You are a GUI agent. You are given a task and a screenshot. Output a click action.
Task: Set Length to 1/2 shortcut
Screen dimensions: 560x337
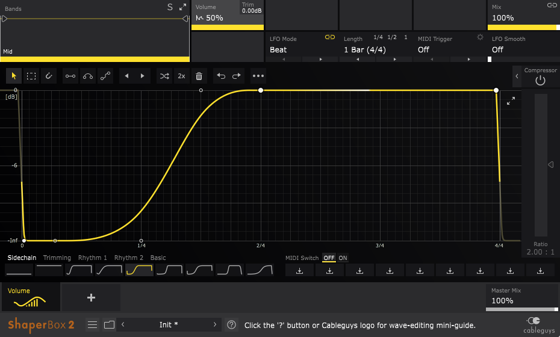392,37
